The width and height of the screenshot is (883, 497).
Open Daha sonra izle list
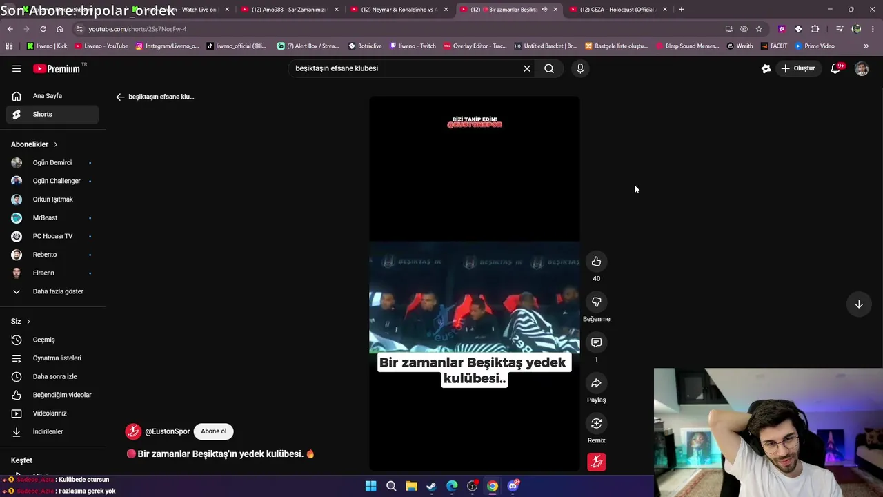(x=52, y=376)
